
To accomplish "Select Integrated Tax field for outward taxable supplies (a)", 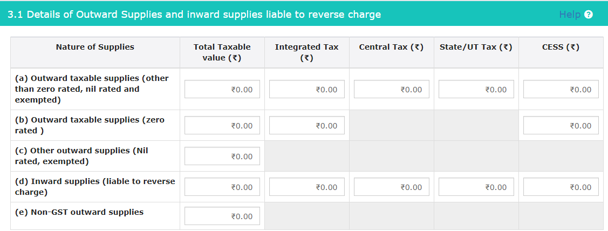I will tap(307, 89).
